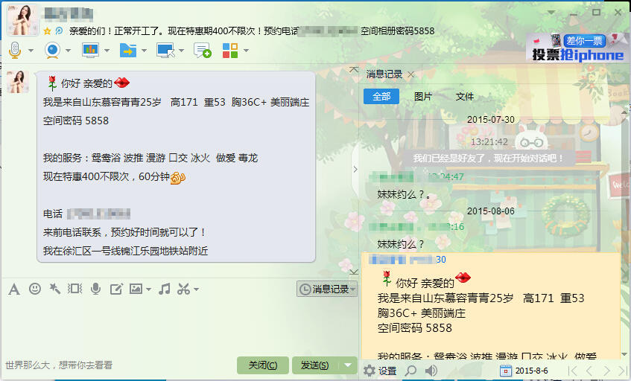Toggle the message history 消息记录 button

[327, 289]
